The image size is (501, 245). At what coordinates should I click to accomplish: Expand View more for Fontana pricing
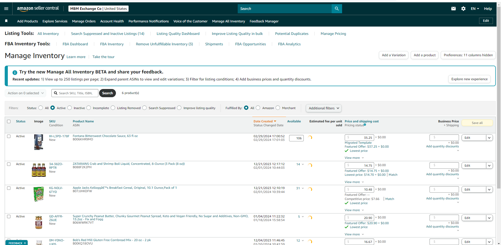pos(354,158)
